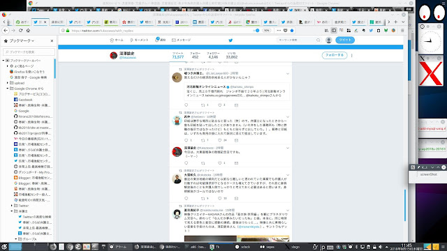Viewport: 447px width, 251px height.
Task: Click the page scrollbar in Firefox
Action: pyautogui.click(x=405, y=205)
